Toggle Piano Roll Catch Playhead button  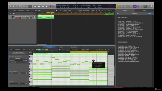(43, 50)
